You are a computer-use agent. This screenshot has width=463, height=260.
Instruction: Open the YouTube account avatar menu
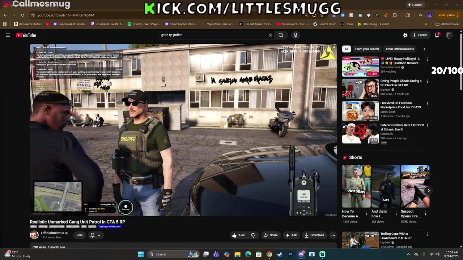pos(449,35)
